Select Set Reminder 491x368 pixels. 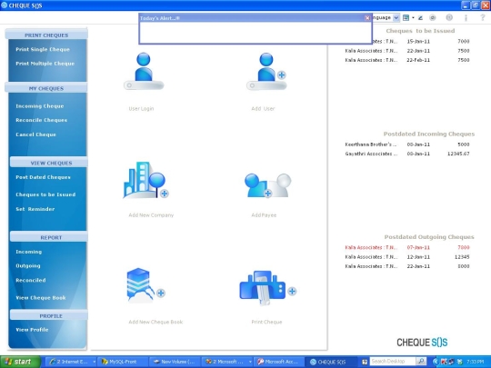click(x=35, y=209)
